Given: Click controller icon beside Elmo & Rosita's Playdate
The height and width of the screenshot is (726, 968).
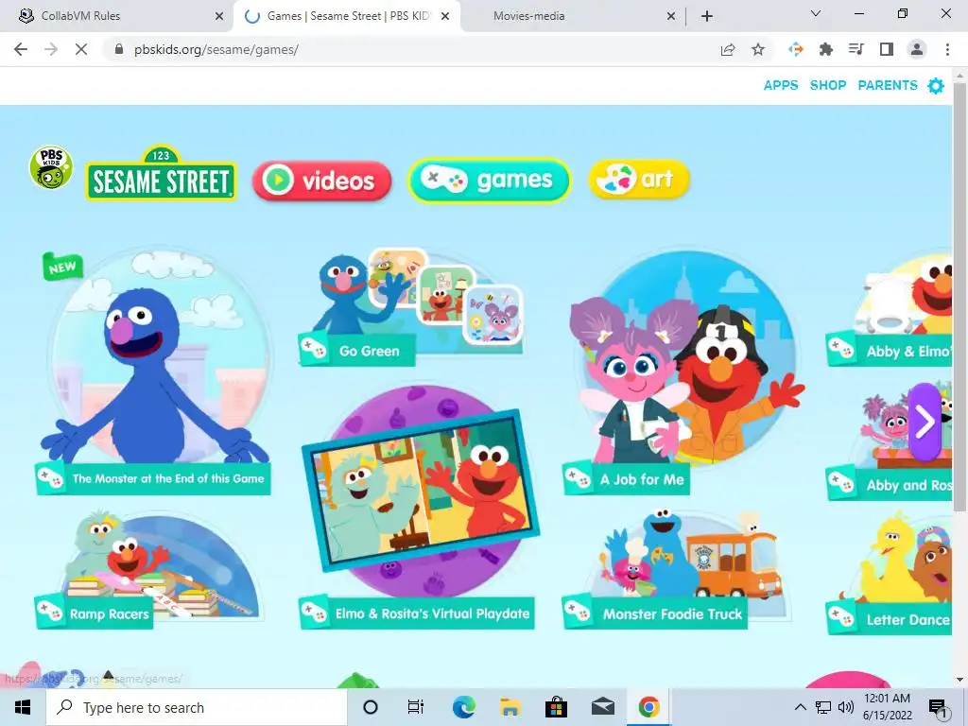Looking at the screenshot, I should pyautogui.click(x=314, y=613).
